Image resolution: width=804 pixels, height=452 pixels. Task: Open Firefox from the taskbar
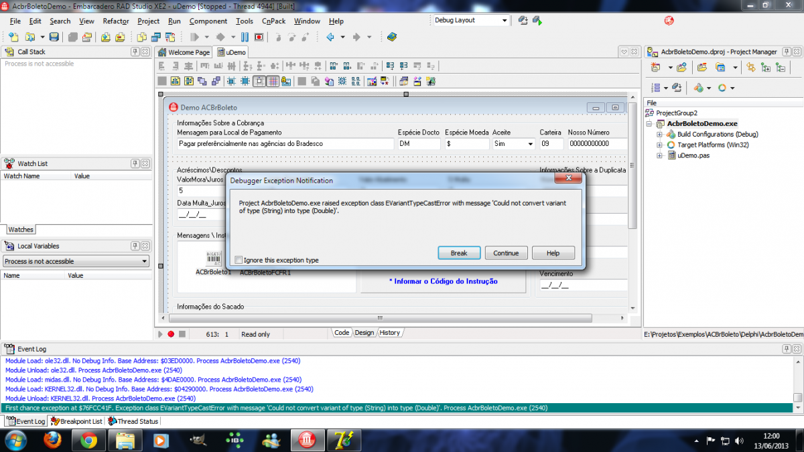click(x=53, y=440)
